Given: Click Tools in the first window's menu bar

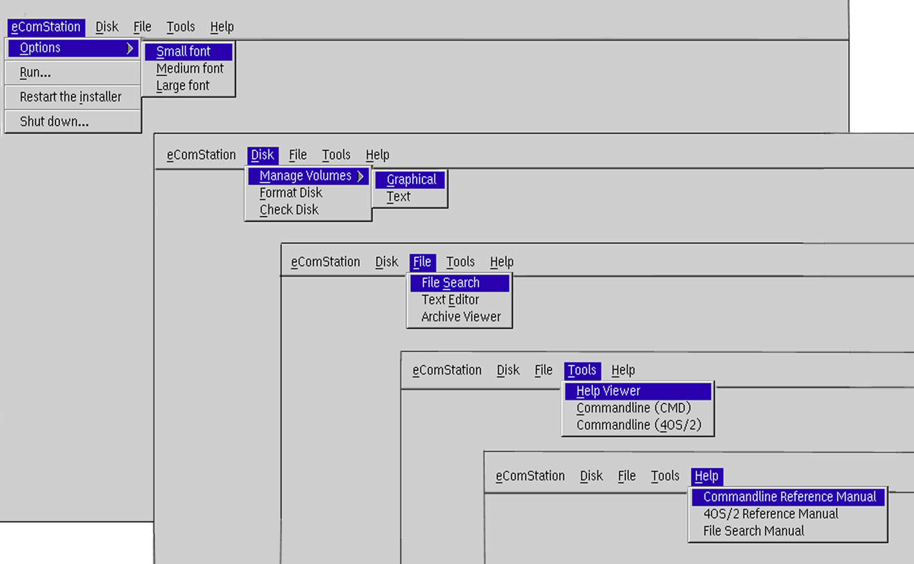Looking at the screenshot, I should point(181,27).
